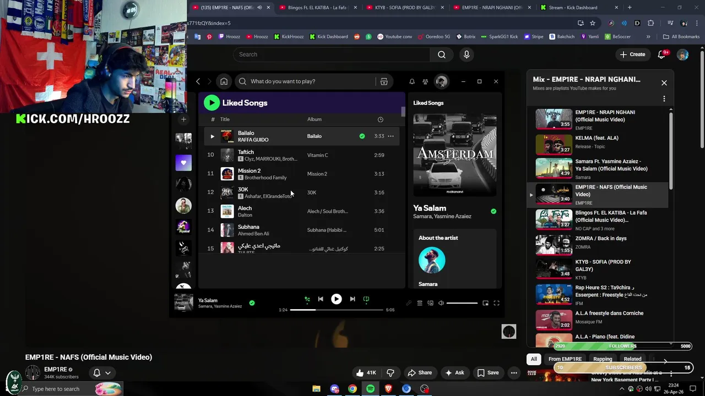Select the Rapping filter chip
The width and height of the screenshot is (705, 396).
(x=603, y=359)
